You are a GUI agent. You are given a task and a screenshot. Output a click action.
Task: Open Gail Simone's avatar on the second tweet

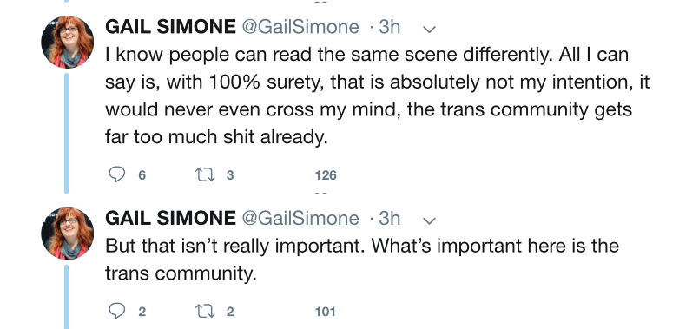(68, 234)
